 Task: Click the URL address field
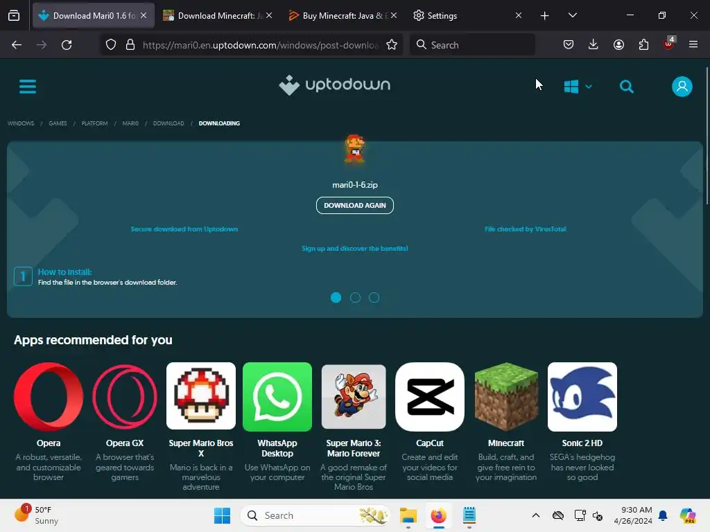pyautogui.click(x=261, y=45)
